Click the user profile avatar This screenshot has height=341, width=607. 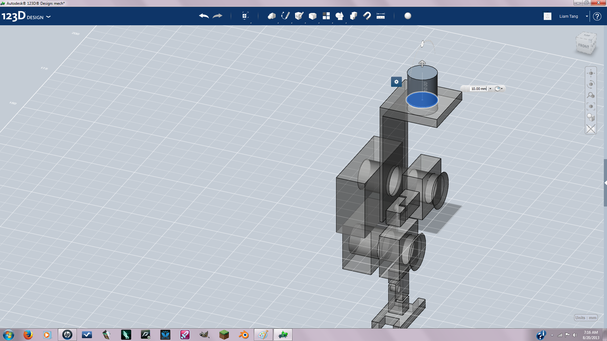548,16
